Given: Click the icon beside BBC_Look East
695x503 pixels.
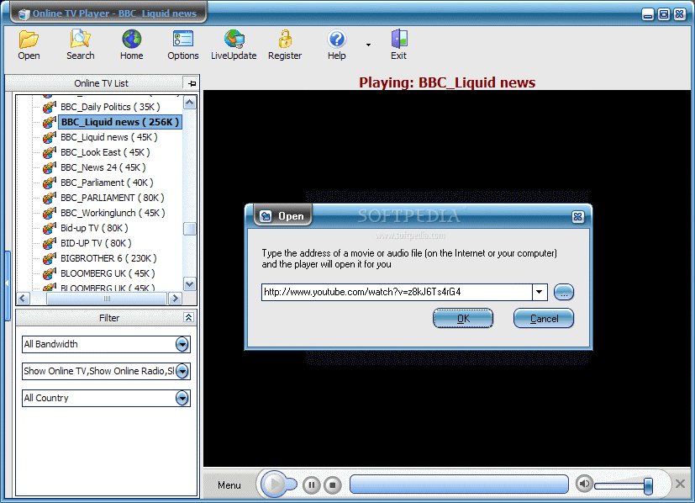Looking at the screenshot, I should [x=50, y=152].
